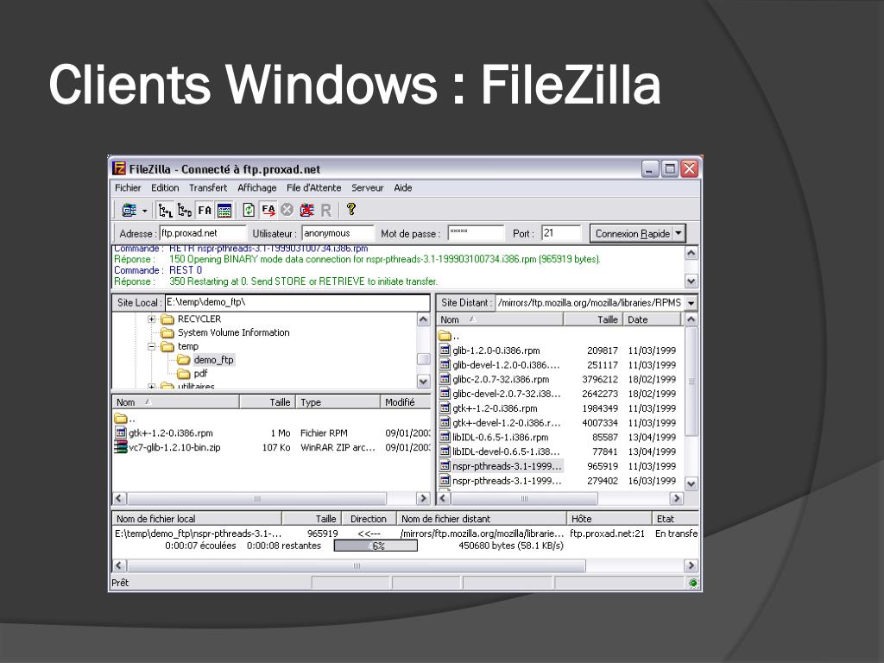Select libIDL-devel-0.6.5-1 remote file

coord(506,451)
